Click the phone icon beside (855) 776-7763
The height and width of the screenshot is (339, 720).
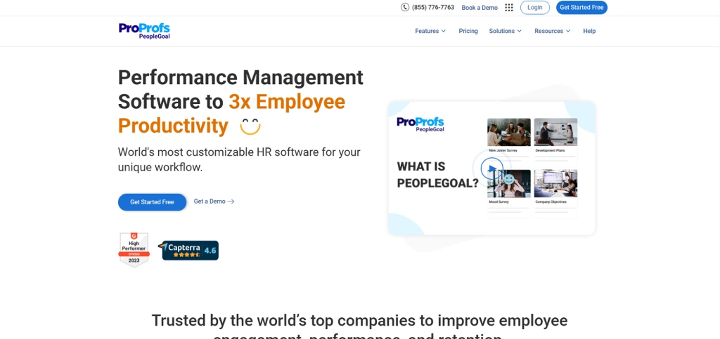404,7
